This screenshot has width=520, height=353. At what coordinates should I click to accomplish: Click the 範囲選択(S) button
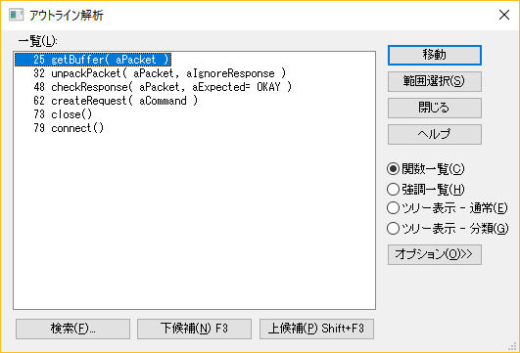coord(435,81)
